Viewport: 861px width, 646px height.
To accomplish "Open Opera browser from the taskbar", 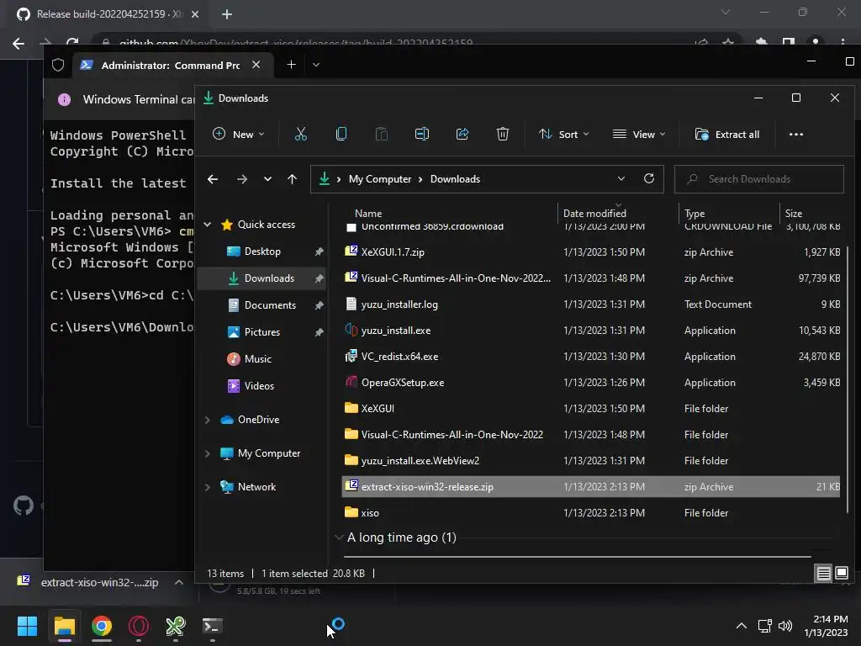I will (139, 626).
